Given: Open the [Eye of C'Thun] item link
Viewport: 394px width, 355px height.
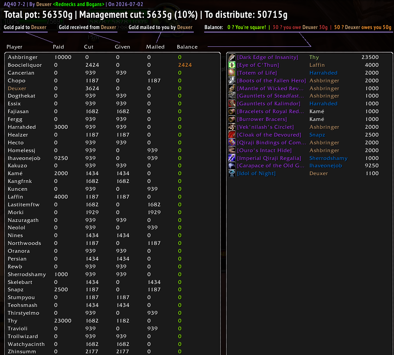Looking at the screenshot, I should coord(258,65).
